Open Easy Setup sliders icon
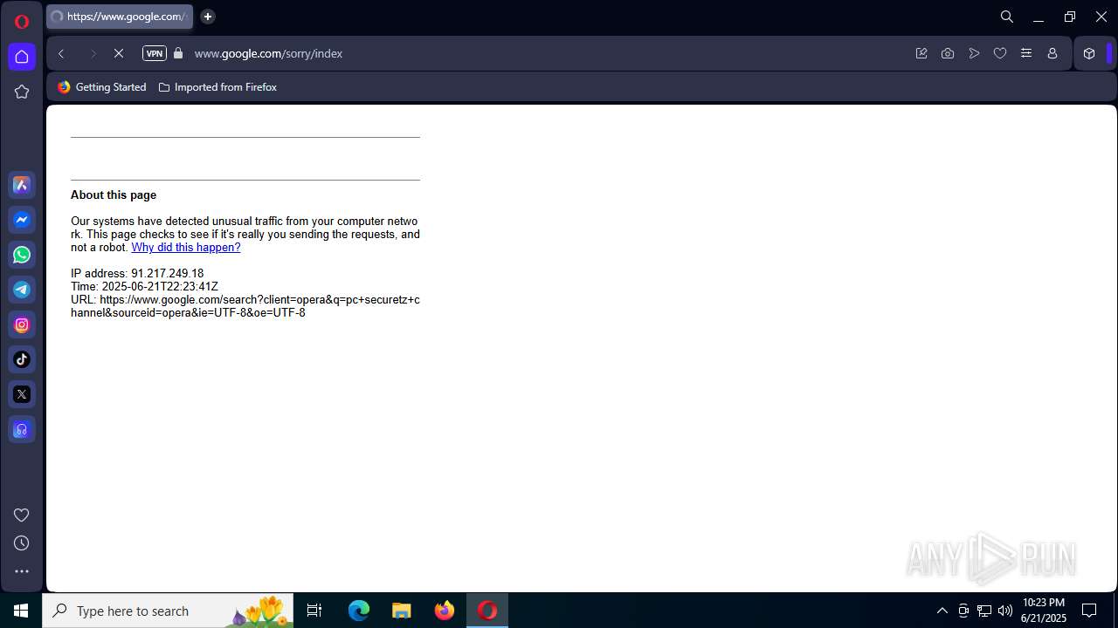 coord(1026,53)
